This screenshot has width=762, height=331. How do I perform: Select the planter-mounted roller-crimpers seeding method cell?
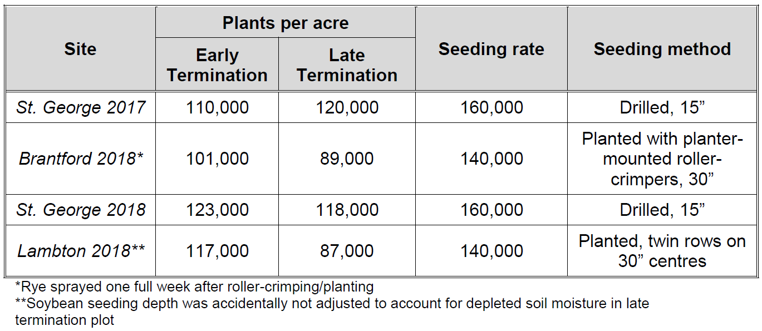[662, 159]
